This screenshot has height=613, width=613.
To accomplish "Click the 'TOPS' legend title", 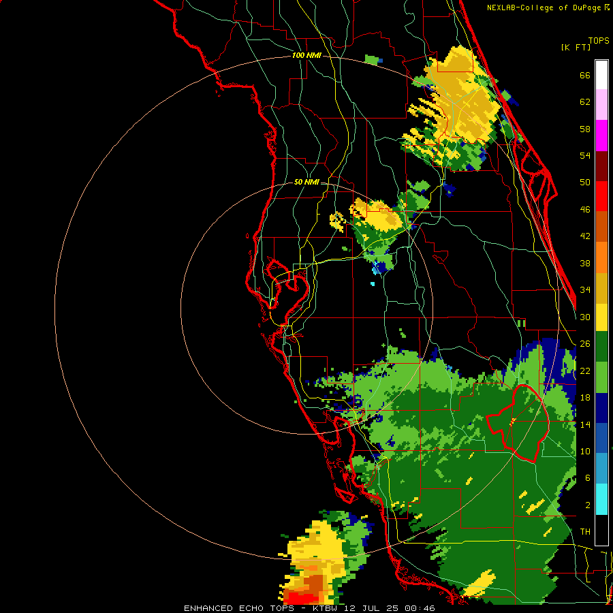I will 599,40.
